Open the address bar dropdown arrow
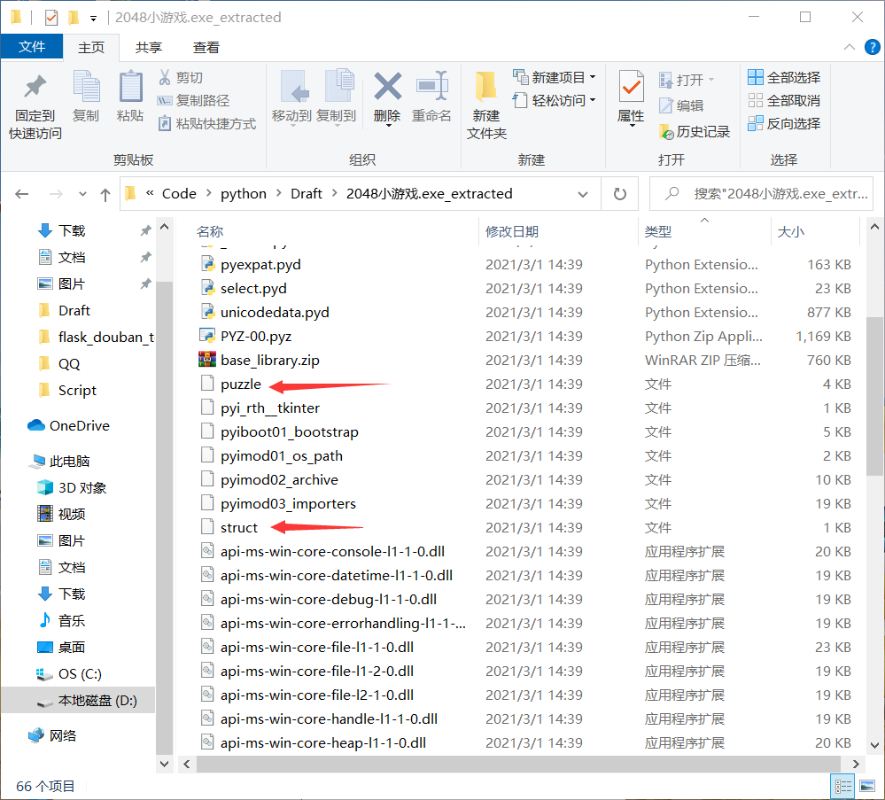The height and width of the screenshot is (800, 885). point(582,193)
